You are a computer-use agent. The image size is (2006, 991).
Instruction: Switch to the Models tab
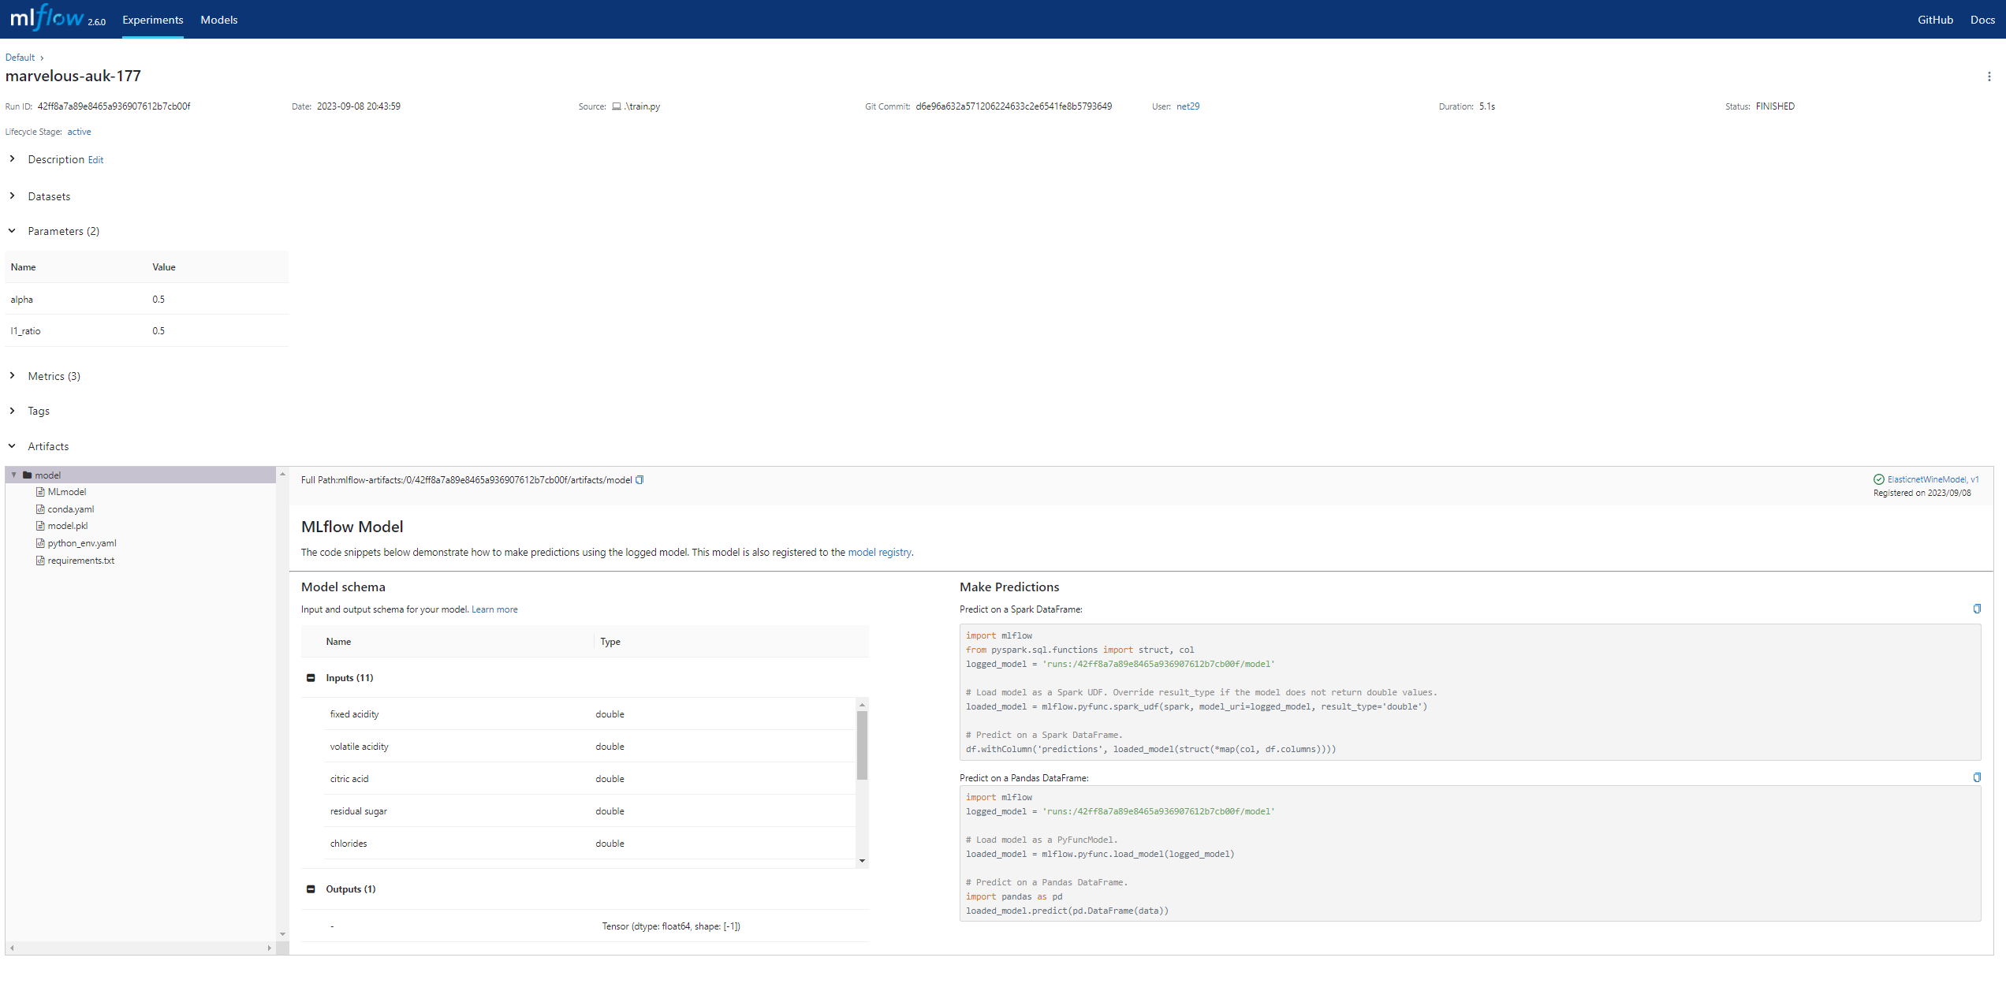(x=218, y=20)
